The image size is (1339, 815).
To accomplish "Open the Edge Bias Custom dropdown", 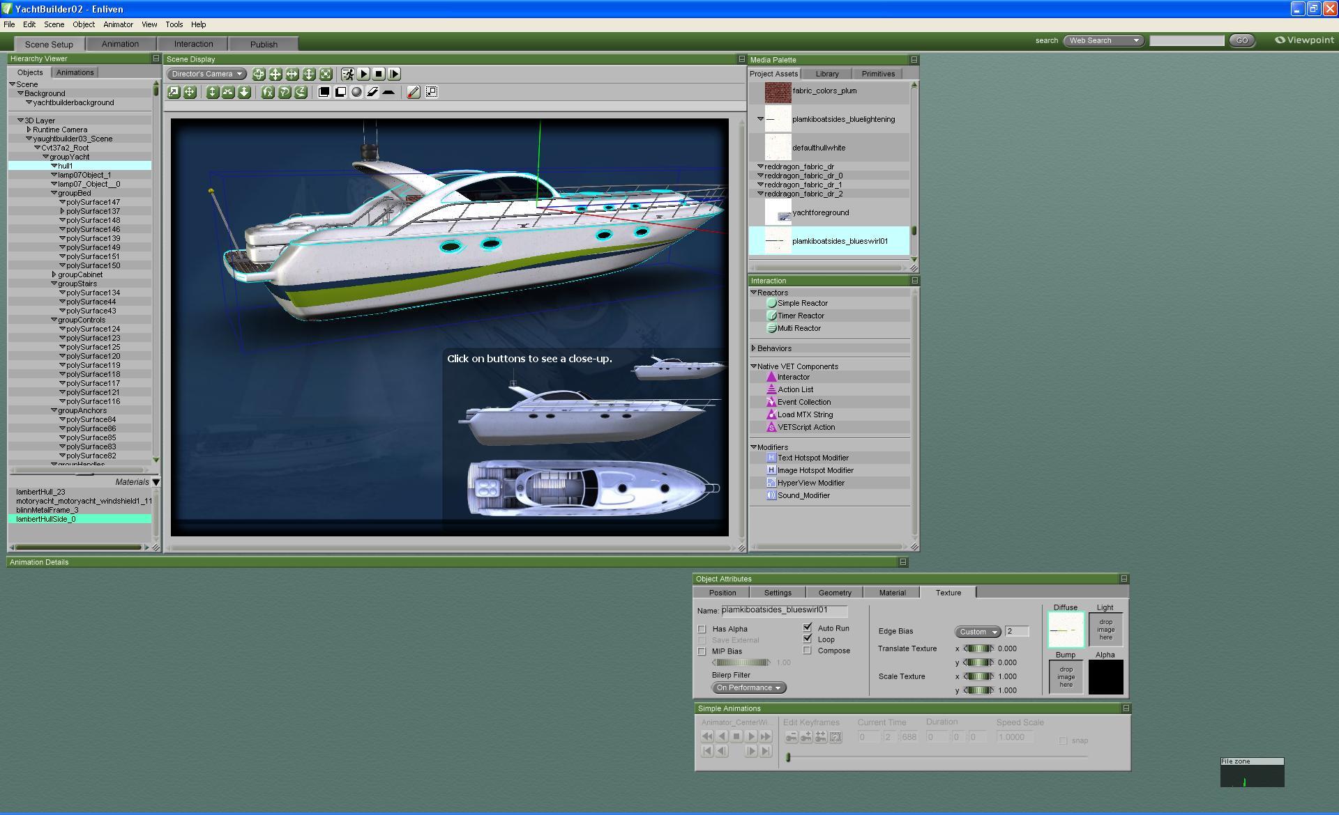I will (x=978, y=632).
